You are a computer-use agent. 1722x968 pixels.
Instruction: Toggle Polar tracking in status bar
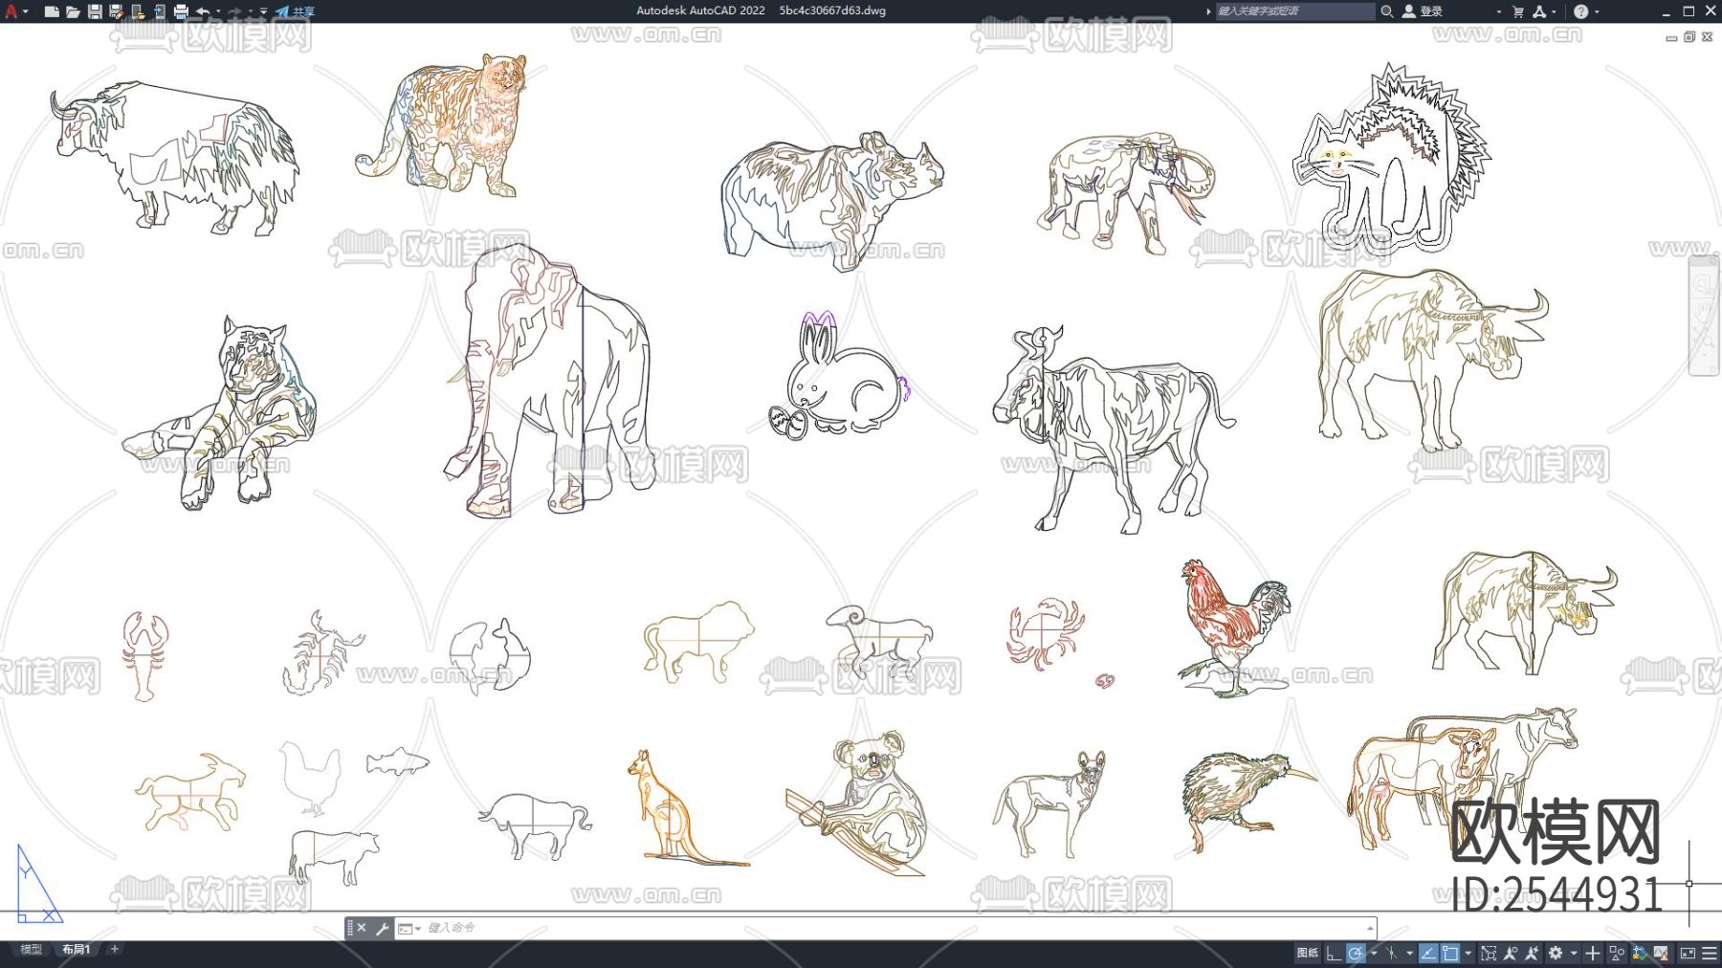coord(1356,953)
